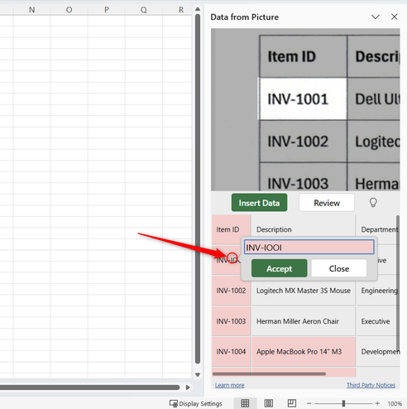Image resolution: width=407 pixels, height=409 pixels.
Task: Open Display Settings in status bar
Action: 196,403
